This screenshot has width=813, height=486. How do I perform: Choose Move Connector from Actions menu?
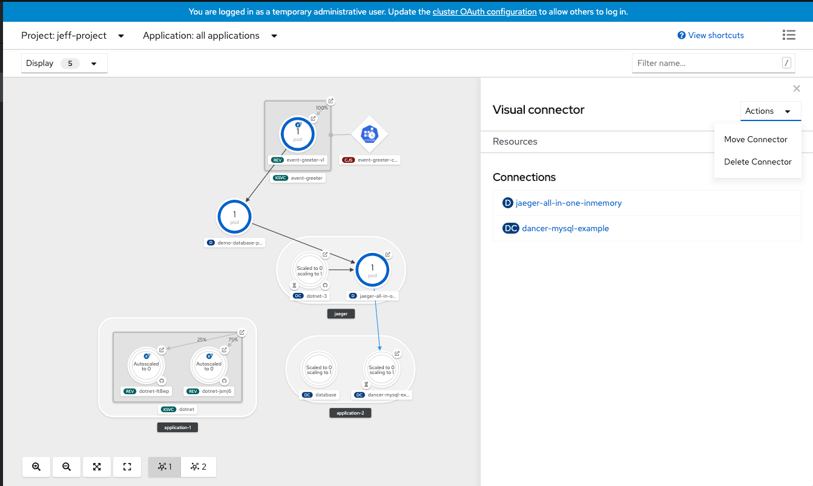(x=755, y=139)
